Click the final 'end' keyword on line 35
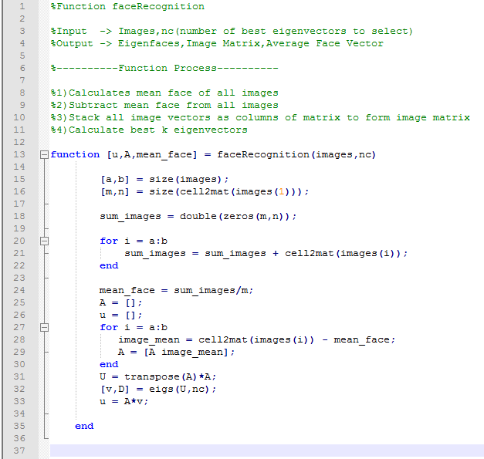The height and width of the screenshot is (459, 484). point(84,426)
